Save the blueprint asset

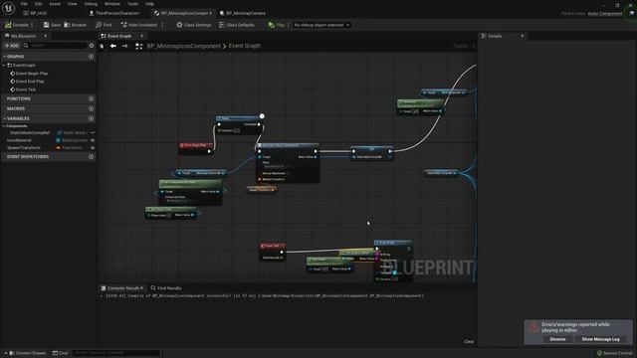[52, 25]
